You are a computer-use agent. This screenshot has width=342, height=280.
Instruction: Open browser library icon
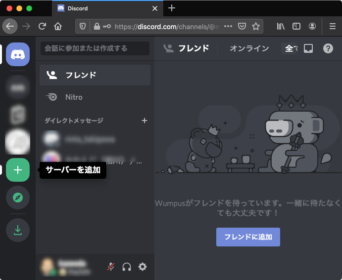coord(281,26)
